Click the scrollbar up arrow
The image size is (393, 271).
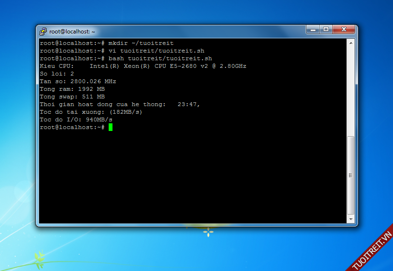[x=350, y=43]
